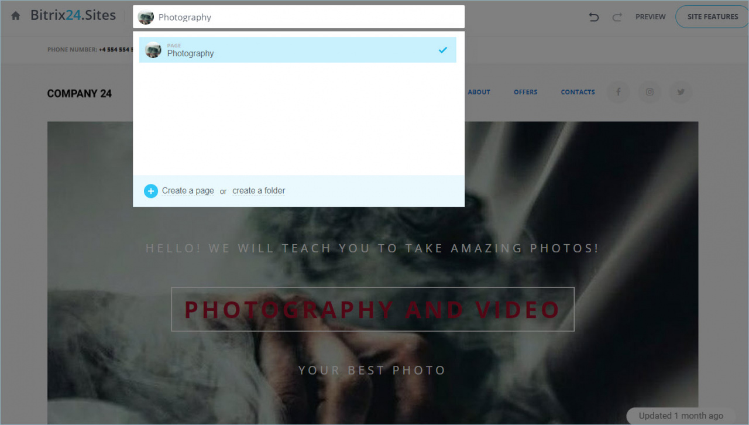The image size is (749, 425).
Task: Select the YOUR BEST PHOTO text
Action: point(372,371)
